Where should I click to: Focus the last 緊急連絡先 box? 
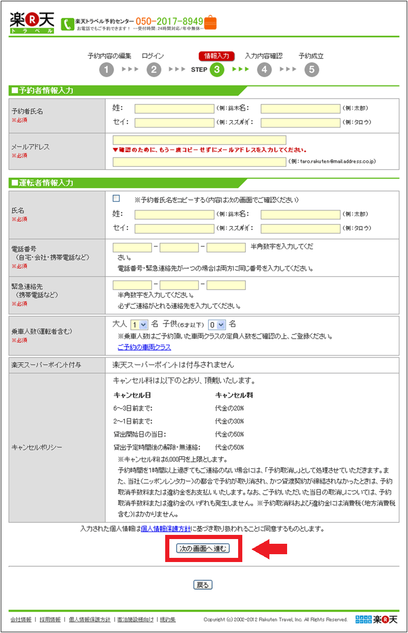226,285
